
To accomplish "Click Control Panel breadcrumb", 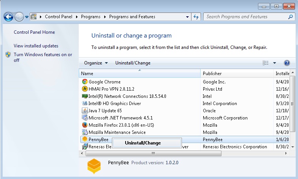I will [59, 17].
